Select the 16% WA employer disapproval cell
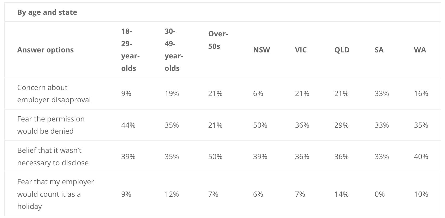The image size is (445, 218). (421, 93)
